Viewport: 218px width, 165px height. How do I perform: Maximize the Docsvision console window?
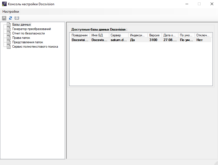coord(199,4)
